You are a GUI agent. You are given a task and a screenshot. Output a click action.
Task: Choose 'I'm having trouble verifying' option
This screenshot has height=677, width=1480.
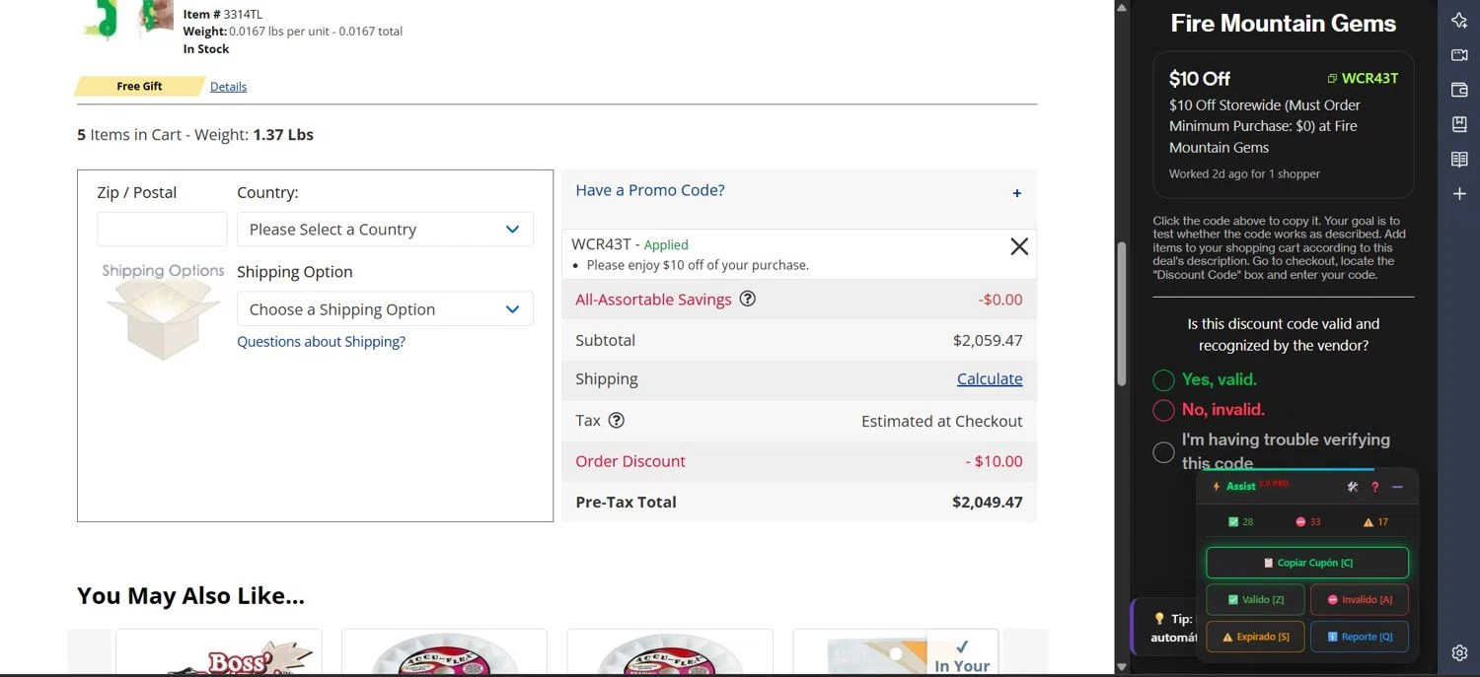(1164, 452)
